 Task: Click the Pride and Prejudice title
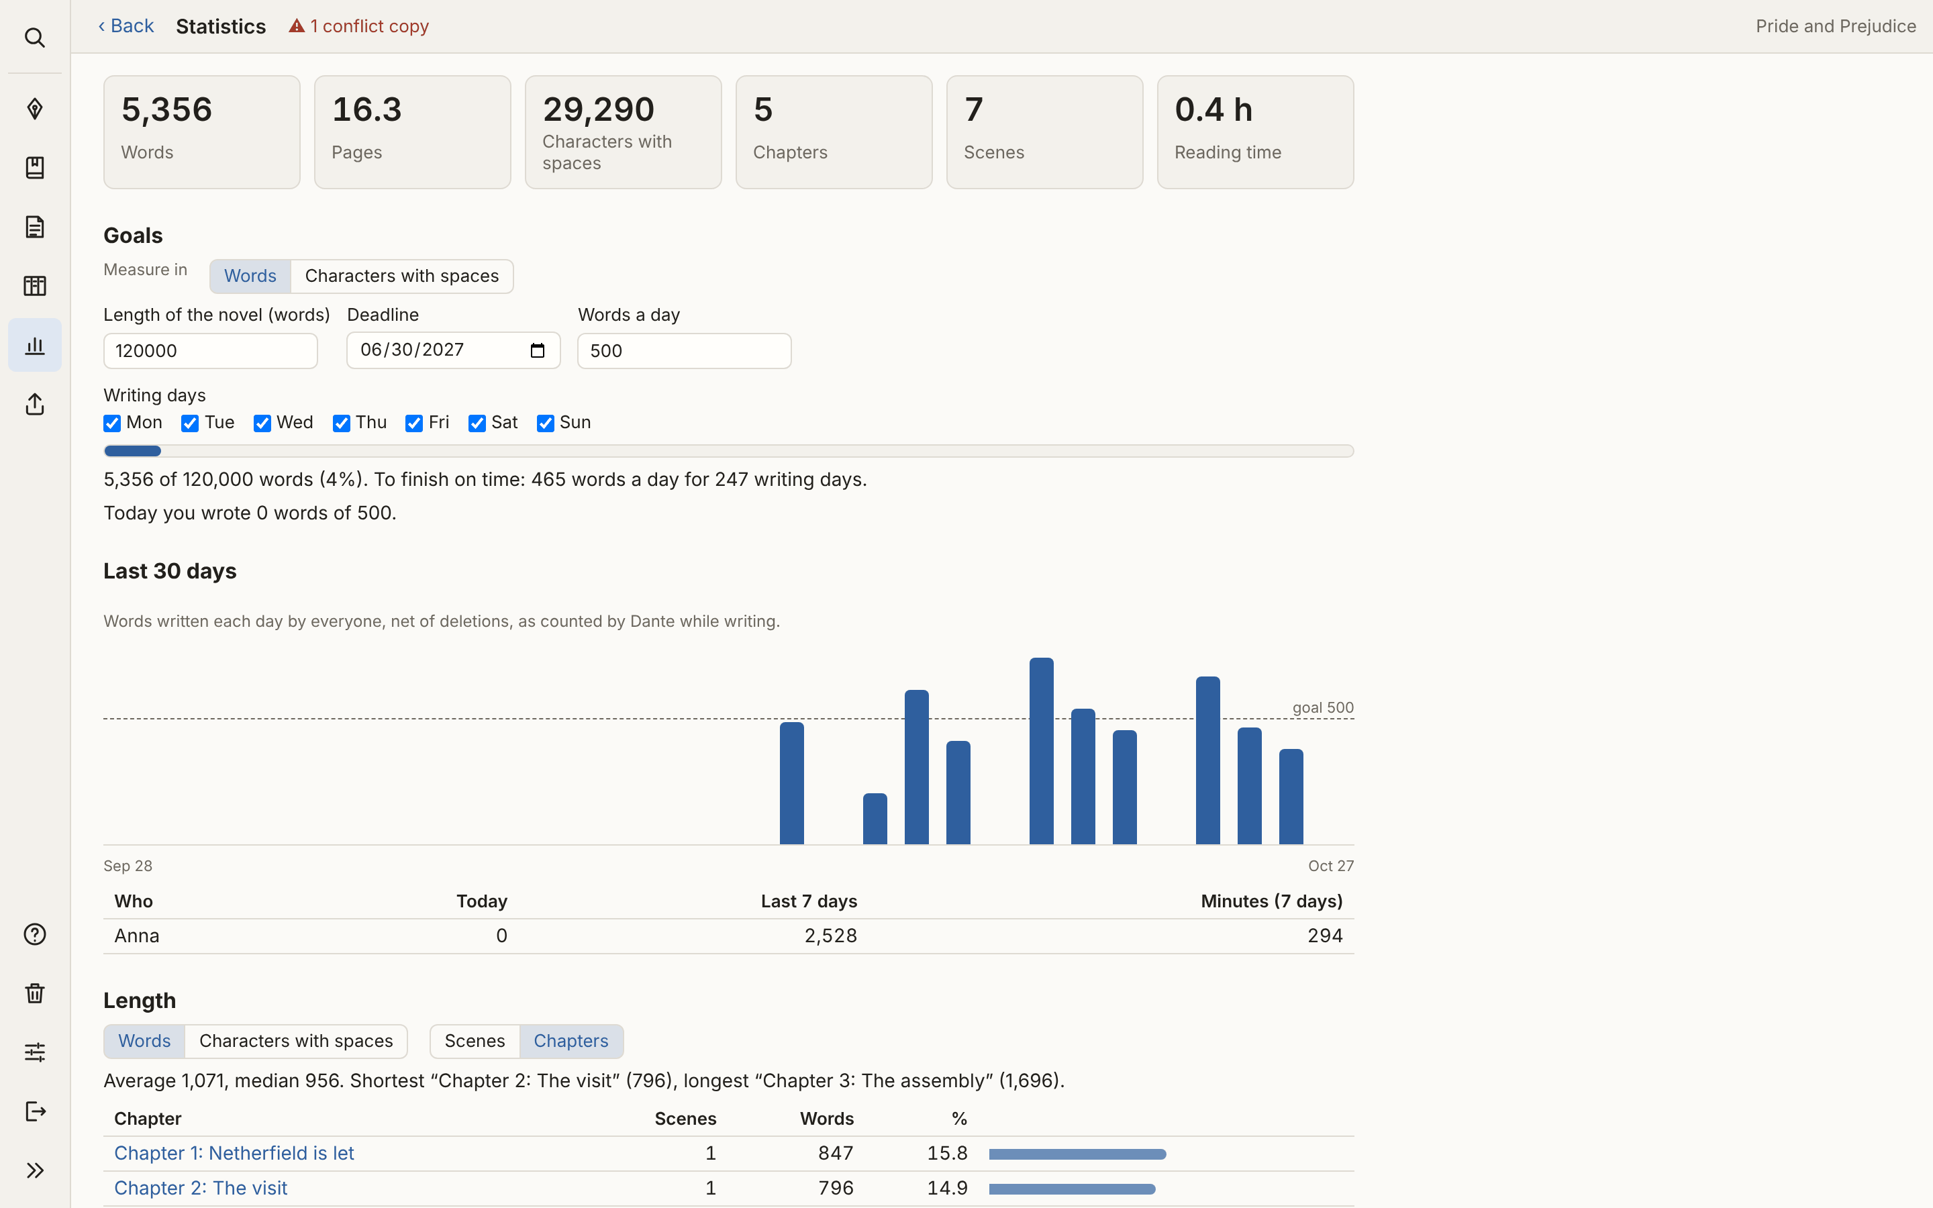(x=1836, y=26)
